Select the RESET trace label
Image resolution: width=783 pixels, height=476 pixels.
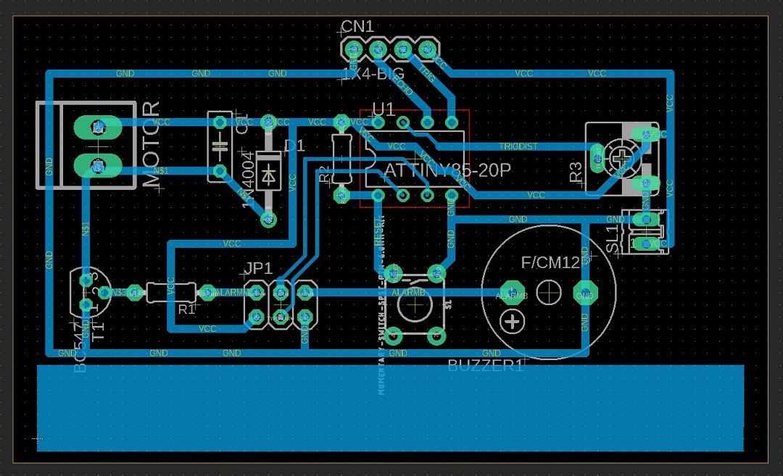pyautogui.click(x=378, y=232)
